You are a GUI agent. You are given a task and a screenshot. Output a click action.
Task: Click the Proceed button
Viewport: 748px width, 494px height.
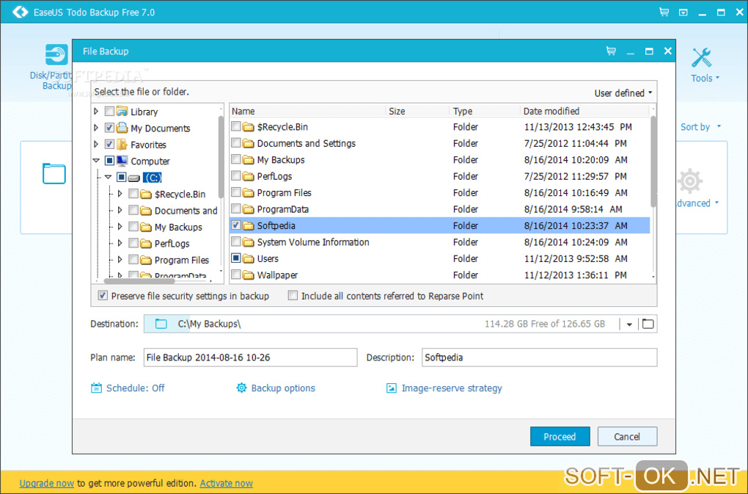click(x=560, y=436)
